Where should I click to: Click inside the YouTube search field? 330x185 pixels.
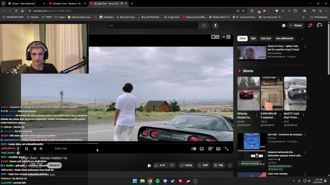152,25
